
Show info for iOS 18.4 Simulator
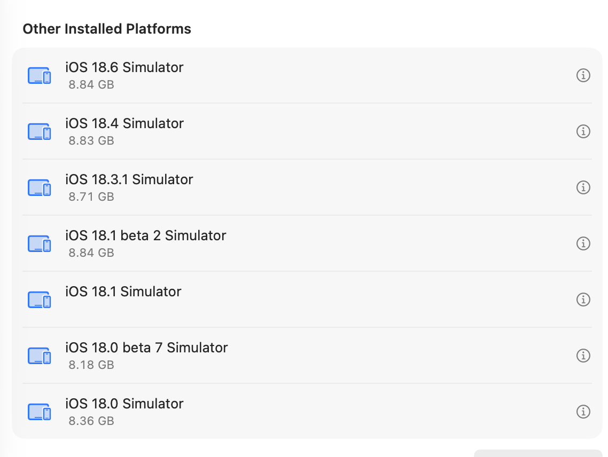[x=583, y=131]
